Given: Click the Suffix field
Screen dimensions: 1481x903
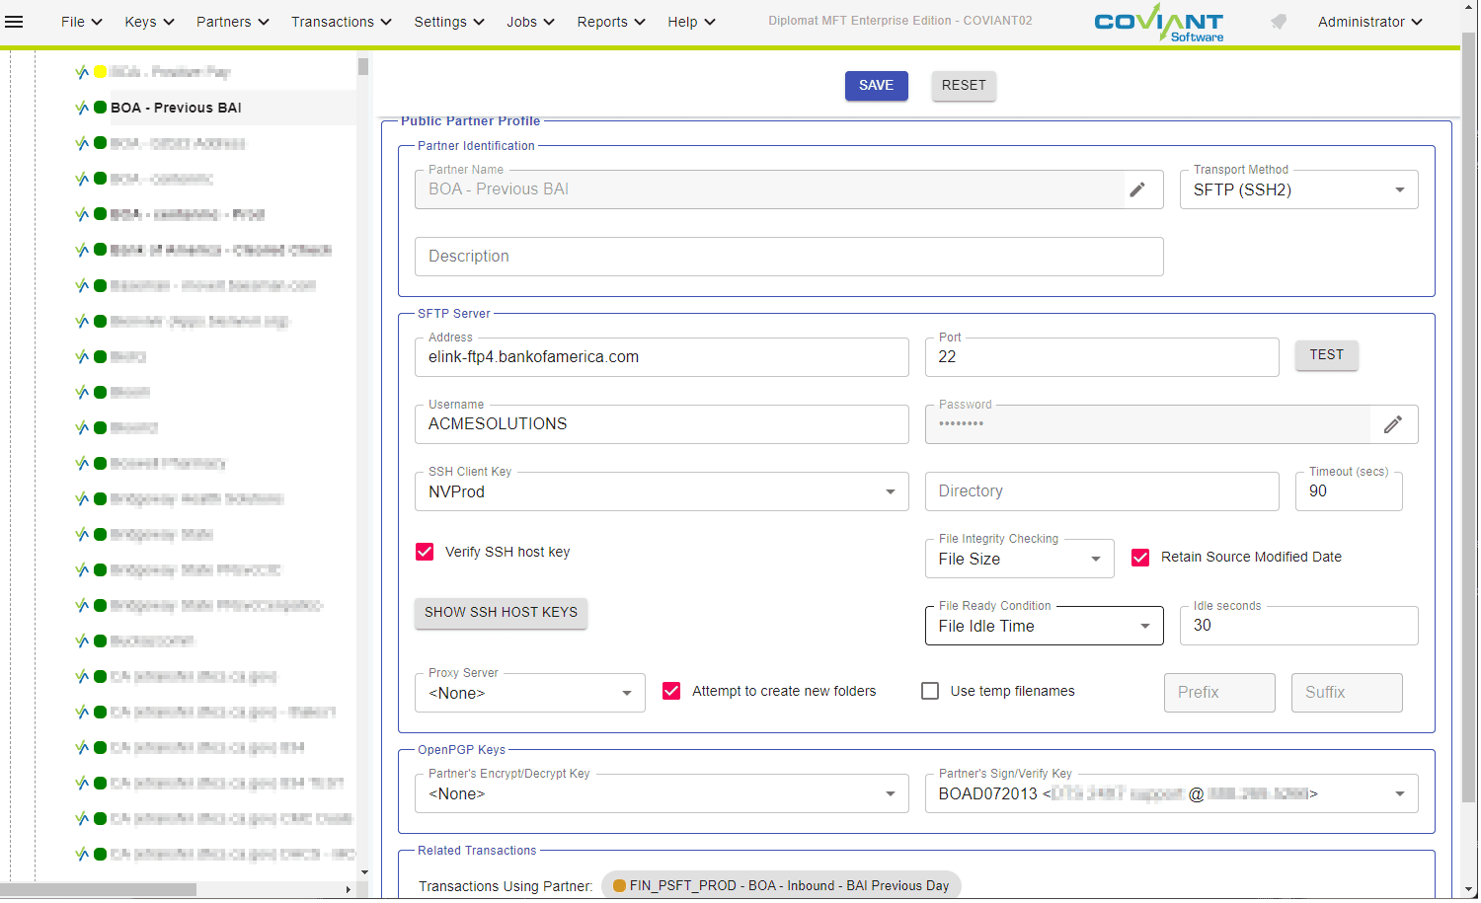Looking at the screenshot, I should point(1347,693).
